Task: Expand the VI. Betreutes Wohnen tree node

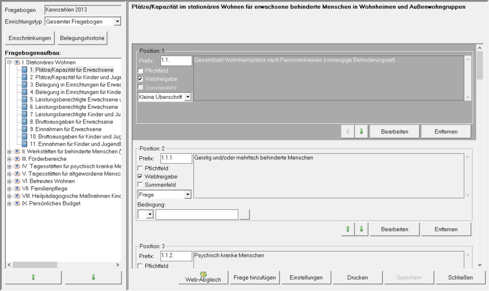Action: click(x=9, y=181)
